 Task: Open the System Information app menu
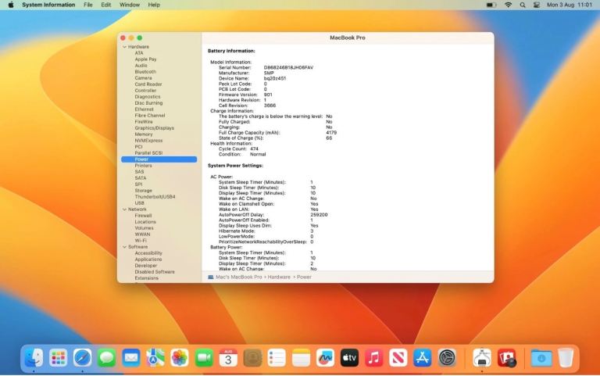[x=48, y=5]
